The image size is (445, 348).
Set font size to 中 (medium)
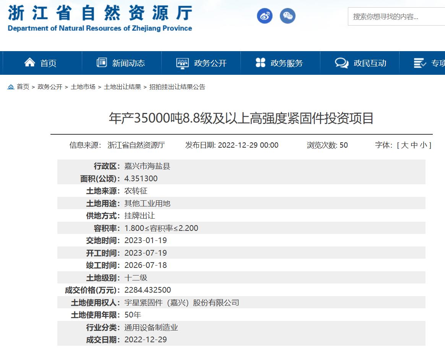click(x=414, y=145)
